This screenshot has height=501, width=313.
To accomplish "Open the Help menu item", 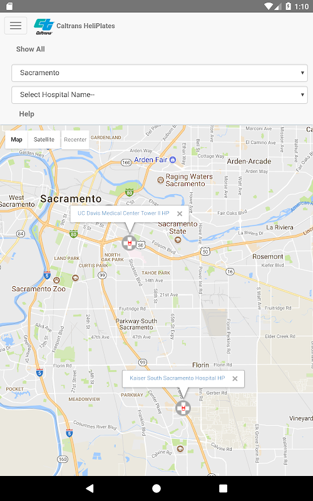I will coord(26,114).
